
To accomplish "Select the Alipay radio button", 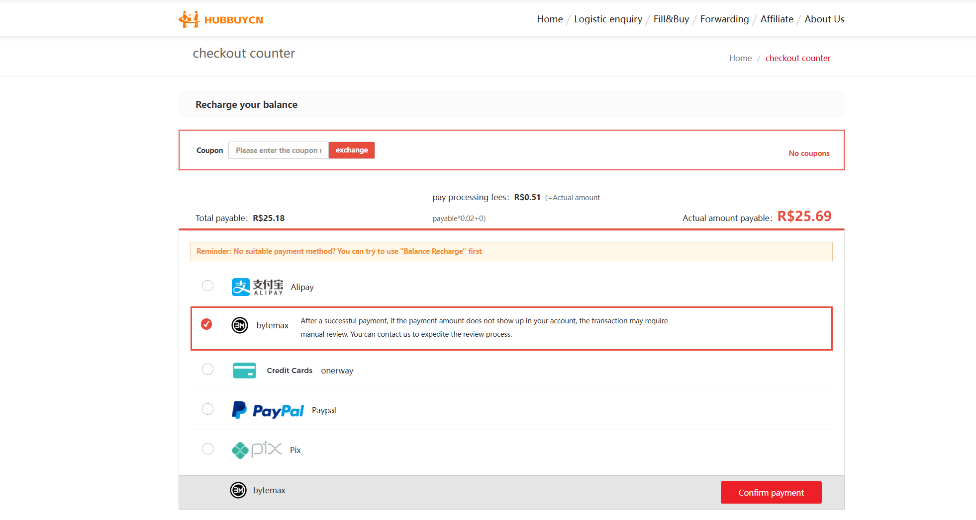I will (207, 286).
